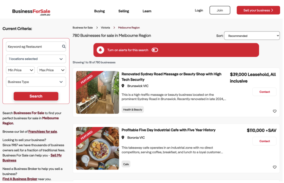Contact the Industrial Cafe listing seller
The height and width of the screenshot is (183, 284).
click(264, 141)
